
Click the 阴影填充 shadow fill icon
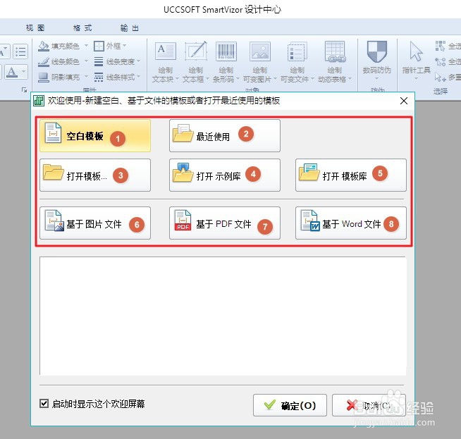(44, 77)
